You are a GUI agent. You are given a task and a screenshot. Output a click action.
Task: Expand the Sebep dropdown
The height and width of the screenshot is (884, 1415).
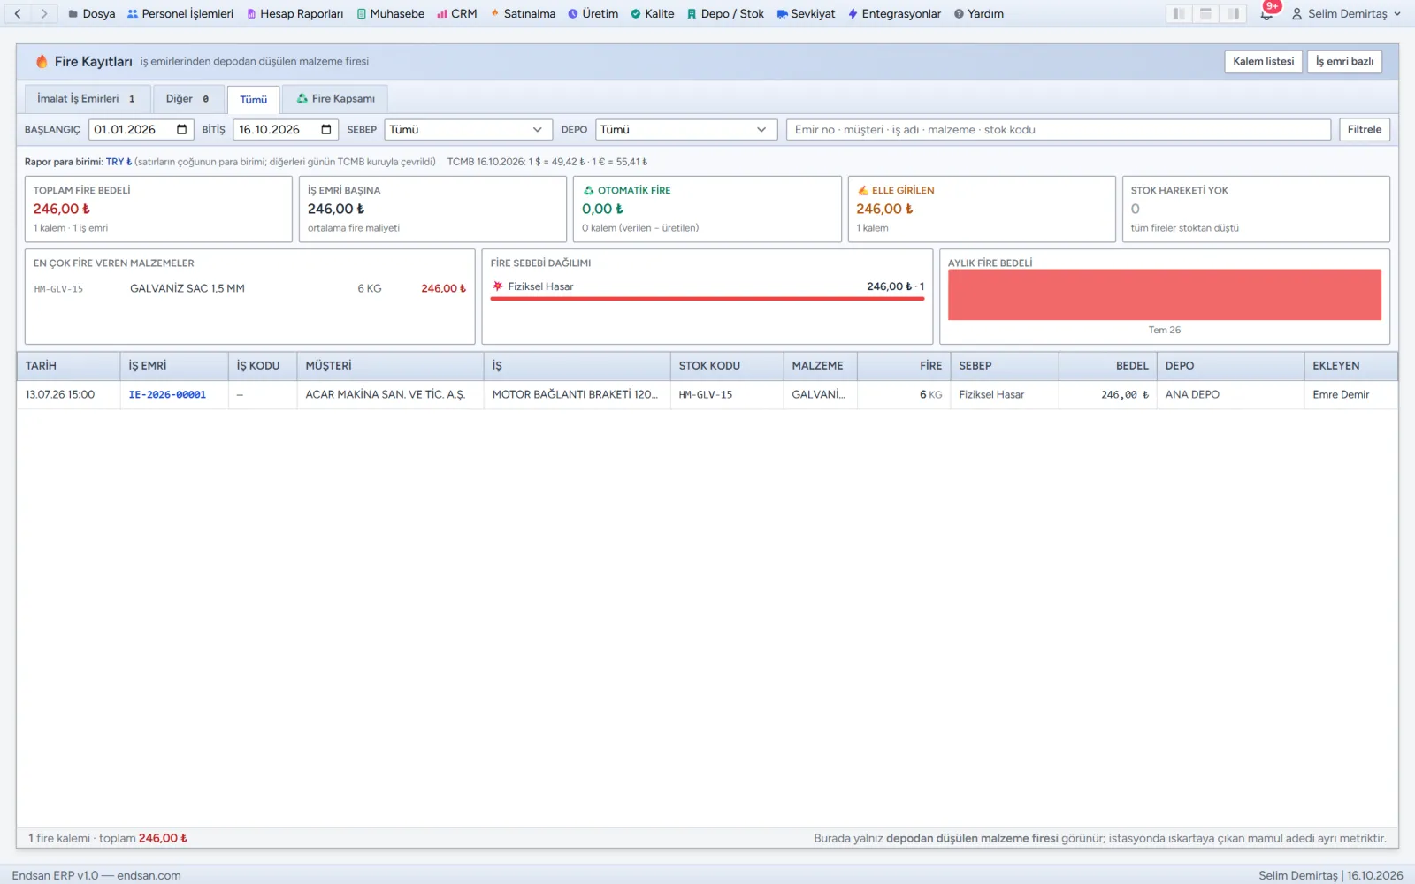[x=469, y=129]
